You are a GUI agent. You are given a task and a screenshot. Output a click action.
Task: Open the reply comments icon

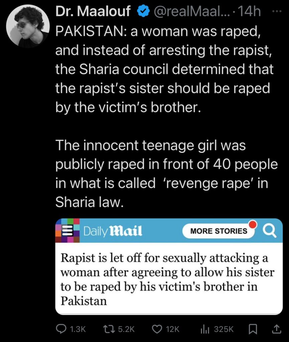[x=61, y=329]
